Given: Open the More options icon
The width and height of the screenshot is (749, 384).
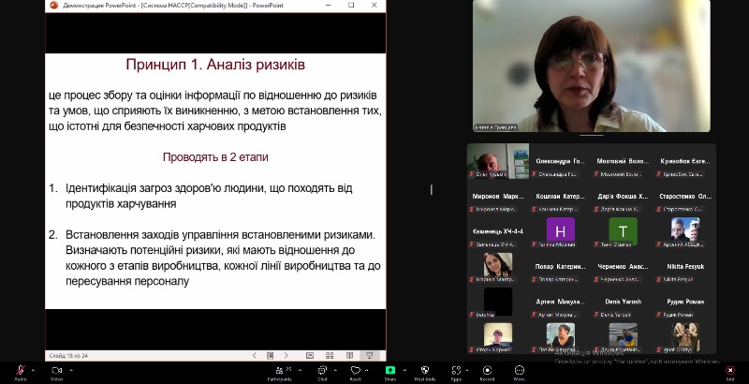Looking at the screenshot, I should pyautogui.click(x=519, y=371).
